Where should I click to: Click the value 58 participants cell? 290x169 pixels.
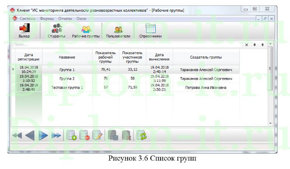click(x=132, y=79)
